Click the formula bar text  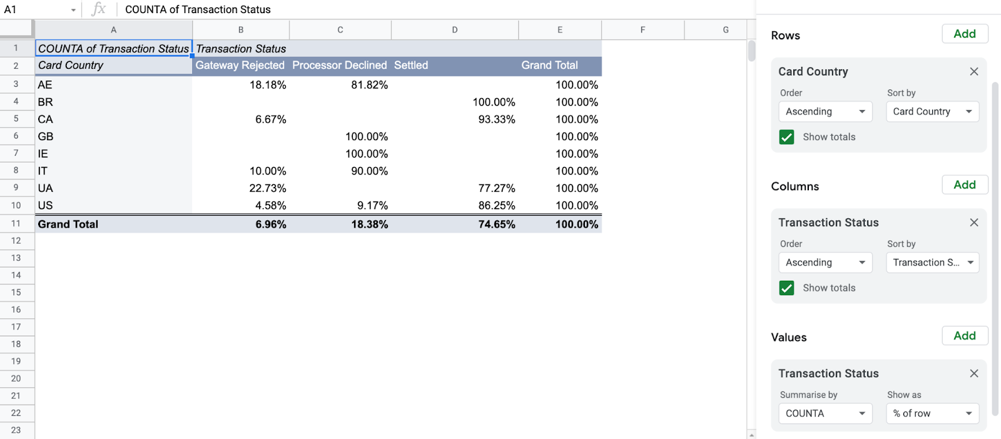click(198, 9)
